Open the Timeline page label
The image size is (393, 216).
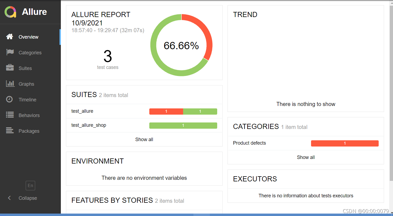pos(27,100)
